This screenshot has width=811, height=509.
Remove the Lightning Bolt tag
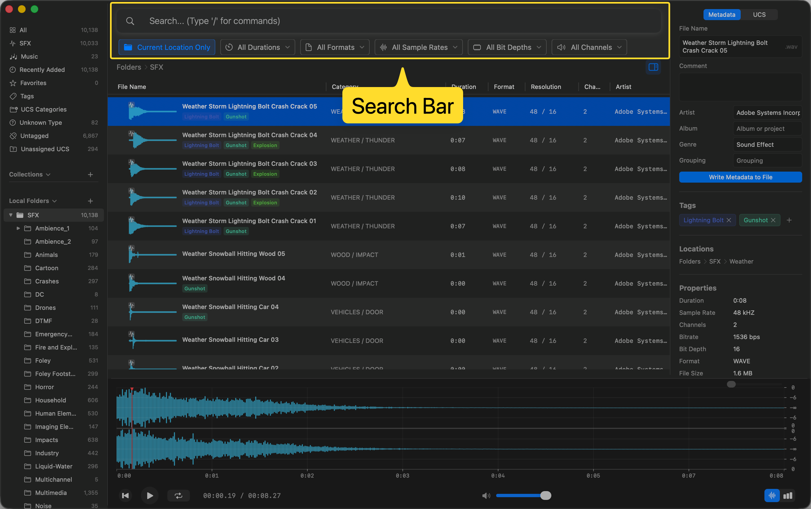click(729, 220)
